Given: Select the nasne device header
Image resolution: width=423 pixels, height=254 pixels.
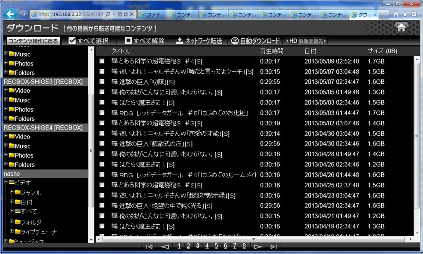Looking at the screenshot, I should pos(45,174).
